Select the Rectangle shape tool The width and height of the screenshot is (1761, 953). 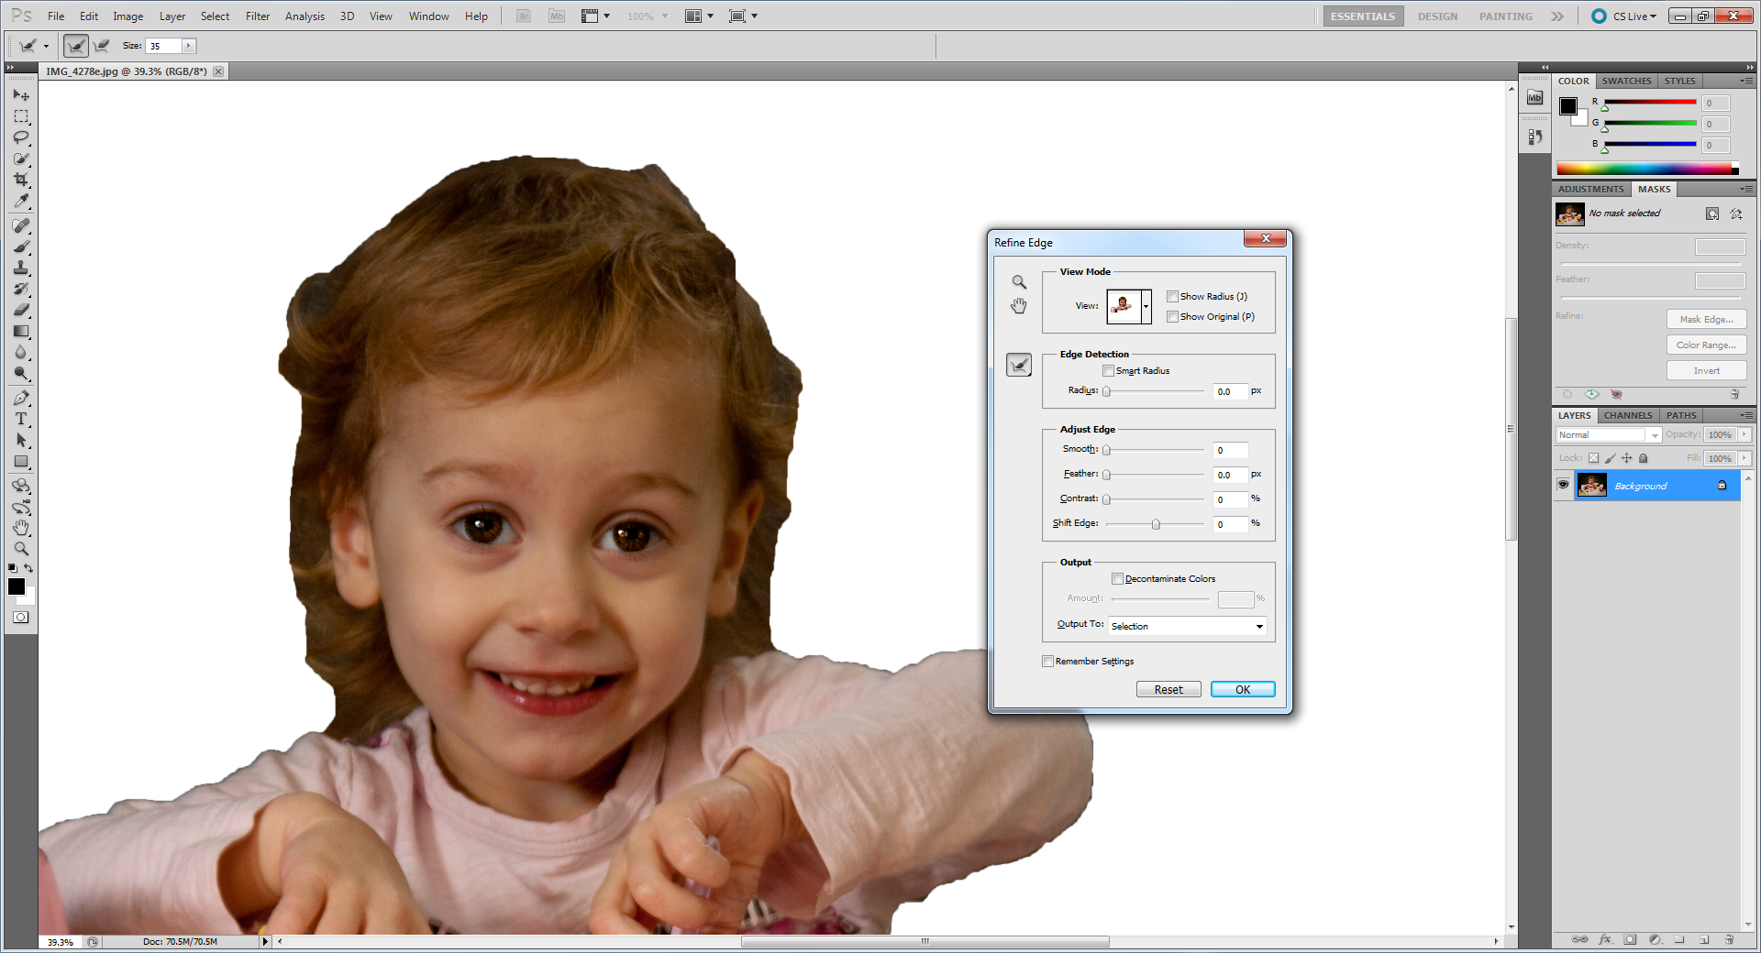click(x=21, y=461)
